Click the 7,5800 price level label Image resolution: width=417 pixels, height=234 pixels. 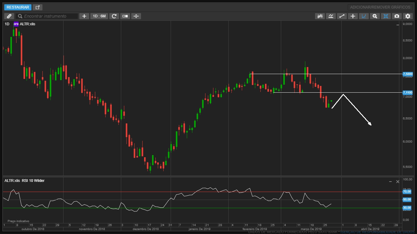408,74
